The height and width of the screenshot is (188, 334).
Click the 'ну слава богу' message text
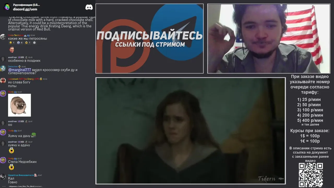point(19,82)
